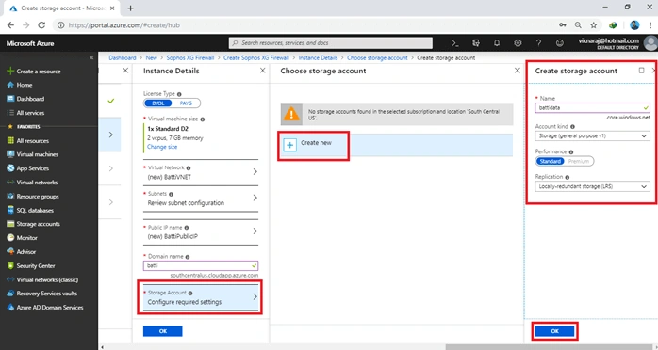
Task: Open the Create a resource menu item
Action: (x=34, y=72)
